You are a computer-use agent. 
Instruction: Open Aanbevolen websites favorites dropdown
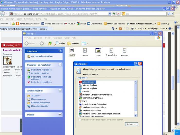click(x=28, y=24)
